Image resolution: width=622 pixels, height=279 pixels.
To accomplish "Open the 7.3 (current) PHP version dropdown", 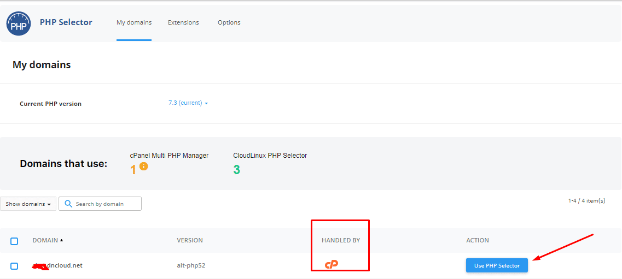I will click(x=188, y=103).
